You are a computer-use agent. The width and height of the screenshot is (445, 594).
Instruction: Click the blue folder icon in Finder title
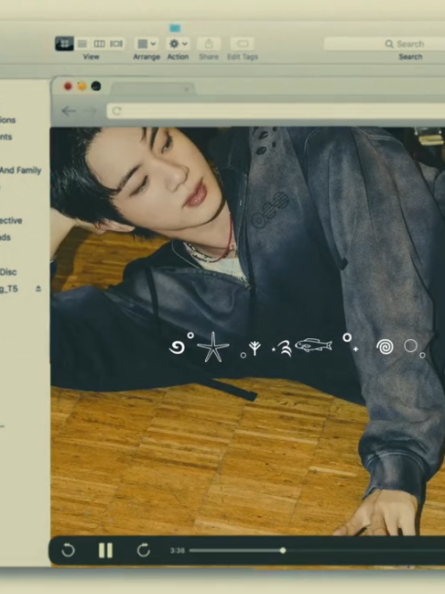click(175, 28)
